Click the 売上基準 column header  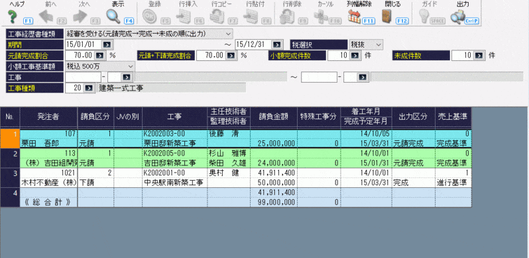click(453, 116)
